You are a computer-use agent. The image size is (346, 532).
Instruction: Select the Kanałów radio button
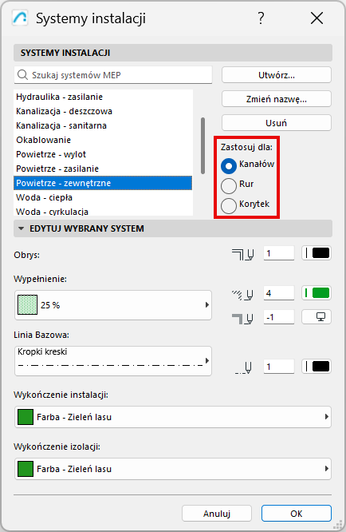(x=229, y=166)
